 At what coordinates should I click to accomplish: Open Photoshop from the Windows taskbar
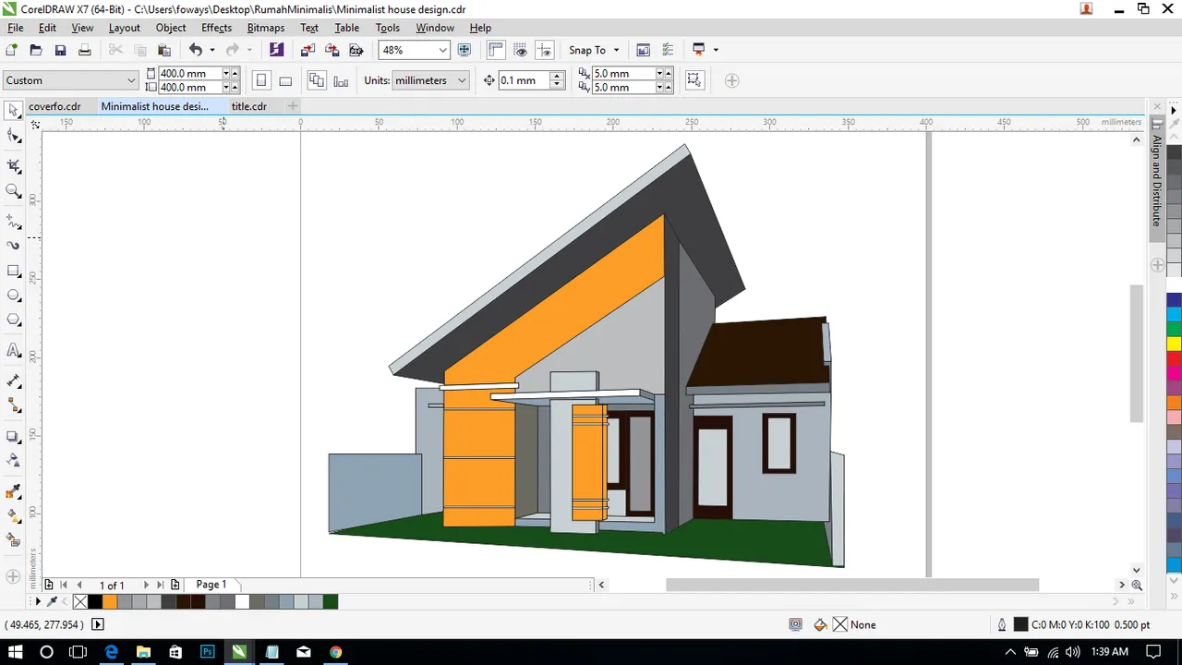(208, 652)
